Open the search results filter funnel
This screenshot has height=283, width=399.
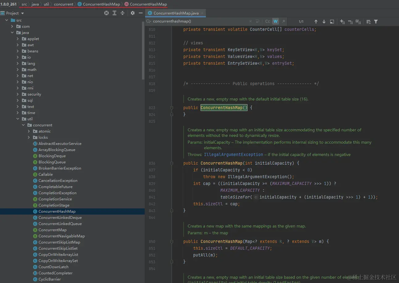tap(376, 22)
